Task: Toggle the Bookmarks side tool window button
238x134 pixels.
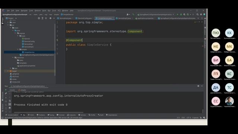Action: pos(3,96)
